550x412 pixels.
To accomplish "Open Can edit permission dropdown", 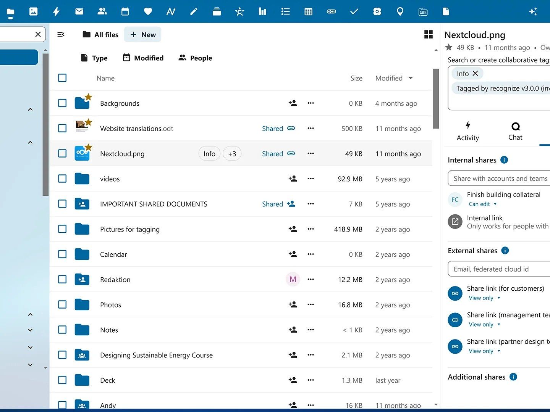I will (x=483, y=204).
